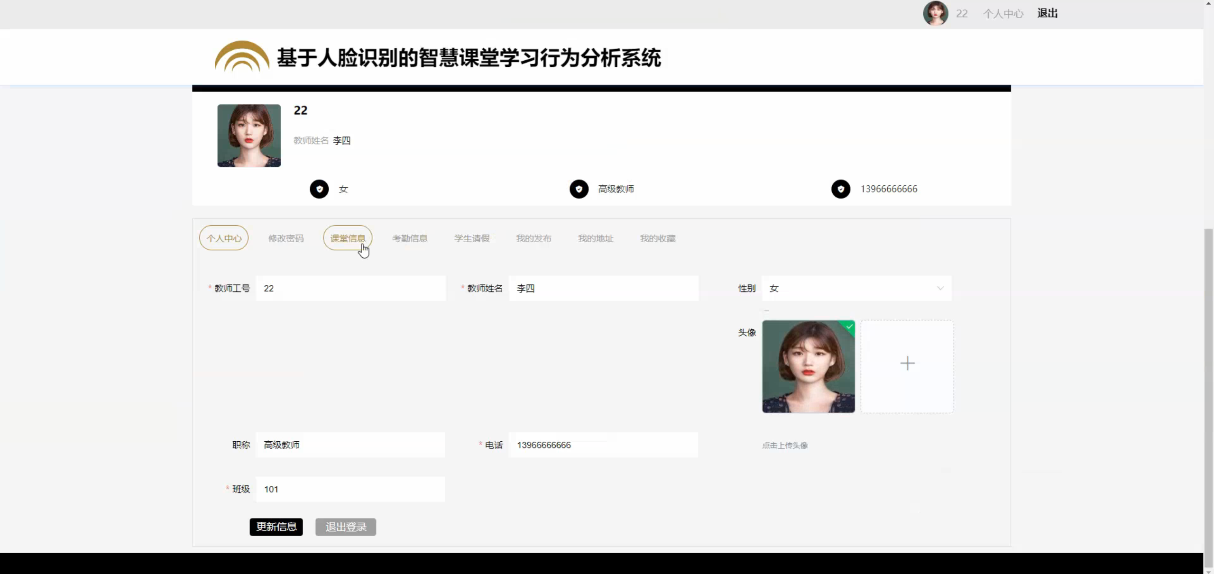Image resolution: width=1214 pixels, height=574 pixels.
Task: Switch to 修改密码 tab
Action: pos(285,238)
